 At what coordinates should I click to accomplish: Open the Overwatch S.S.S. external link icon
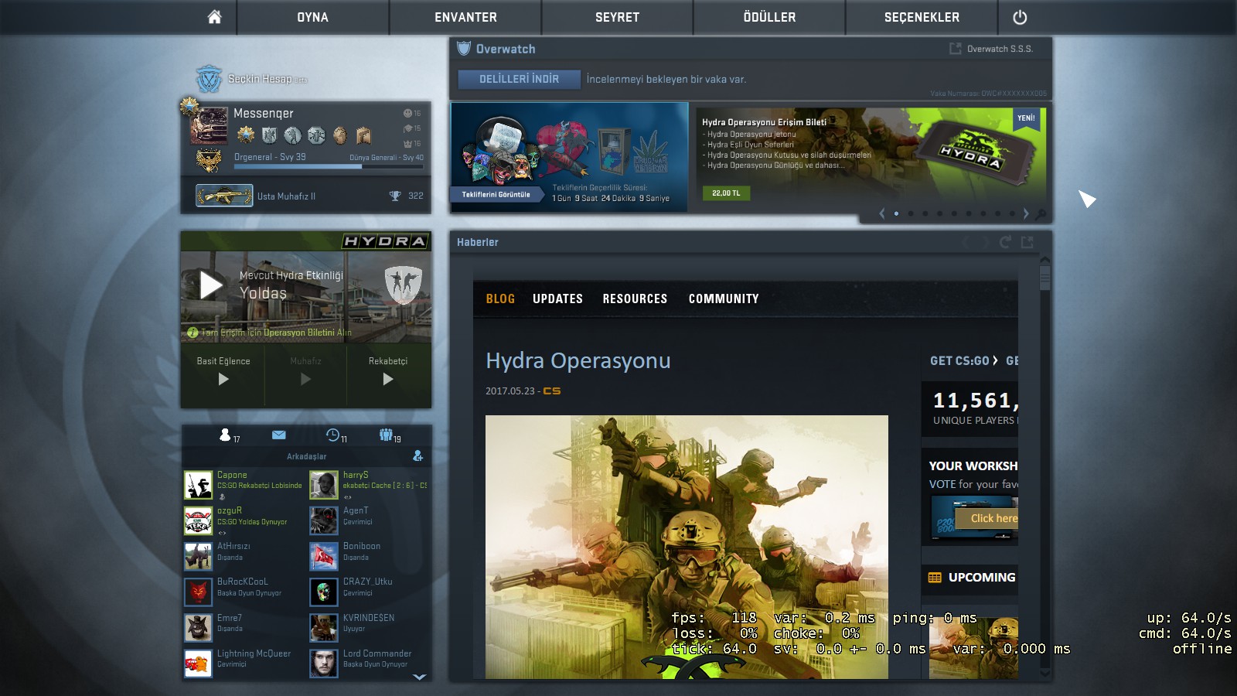point(956,49)
